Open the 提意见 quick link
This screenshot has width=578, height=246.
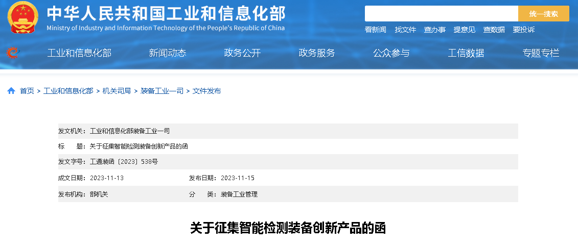coord(465,30)
